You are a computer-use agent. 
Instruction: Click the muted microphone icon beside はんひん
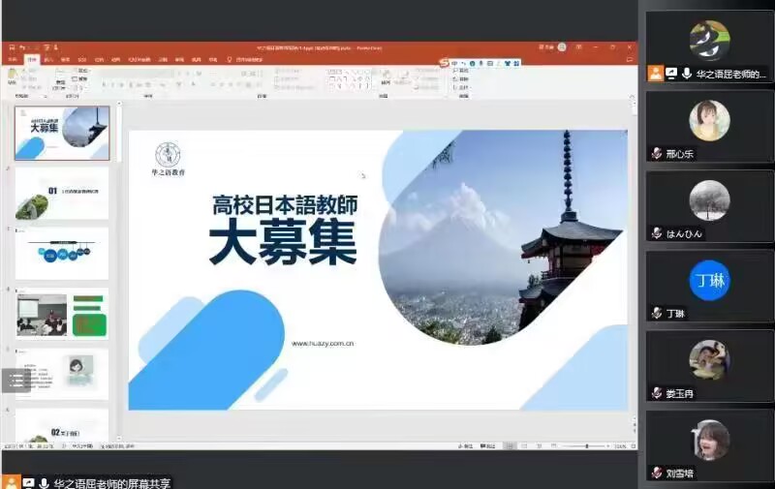[x=657, y=233]
